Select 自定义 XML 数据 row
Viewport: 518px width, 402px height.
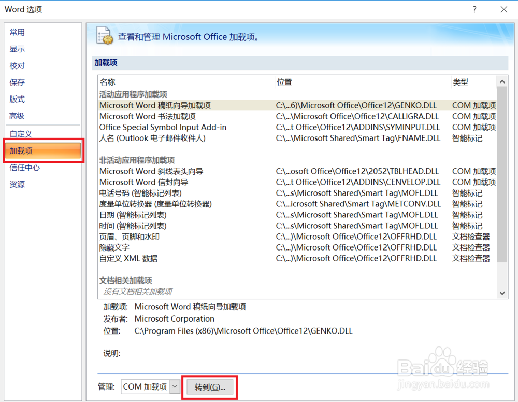(297, 258)
